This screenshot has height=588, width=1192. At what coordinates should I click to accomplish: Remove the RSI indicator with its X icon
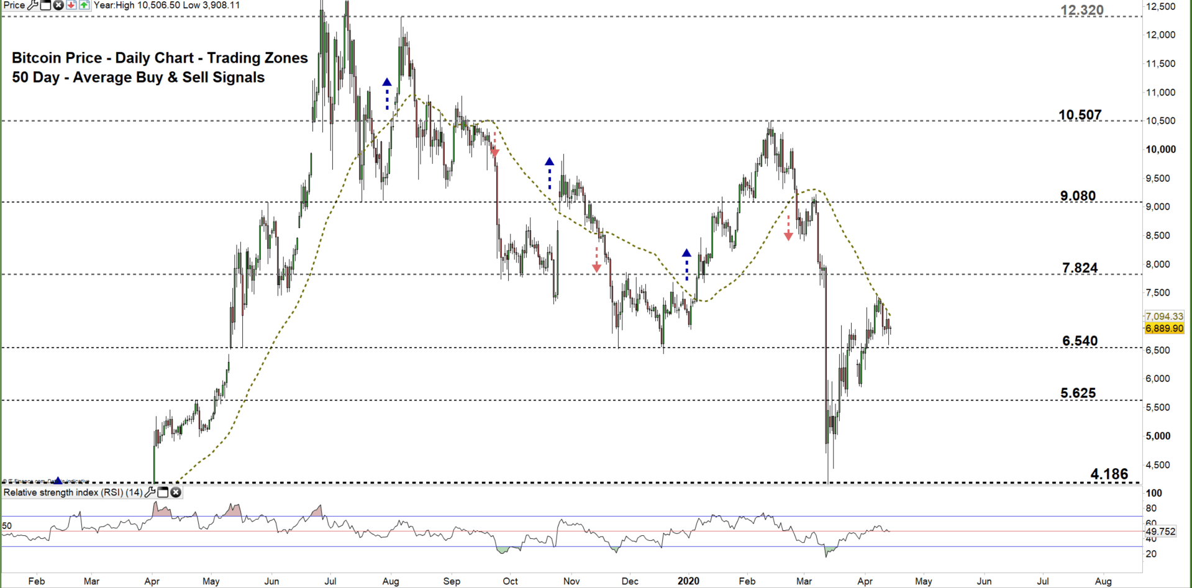point(176,492)
